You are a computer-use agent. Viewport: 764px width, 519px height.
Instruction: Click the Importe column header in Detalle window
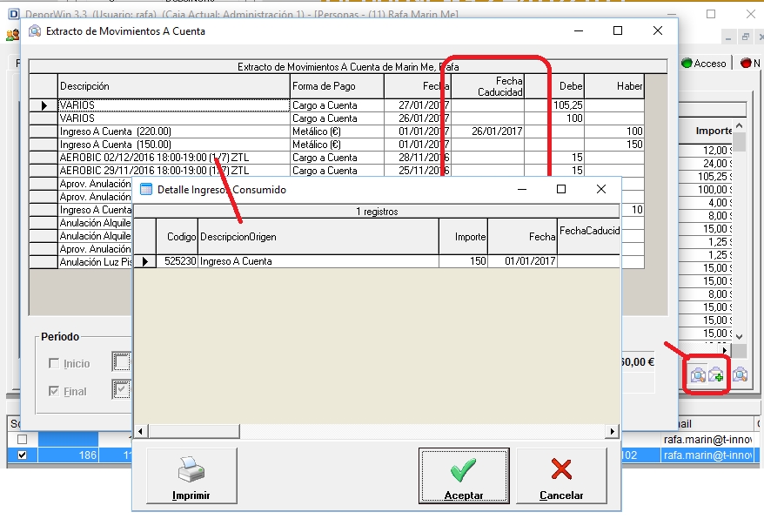(x=463, y=237)
